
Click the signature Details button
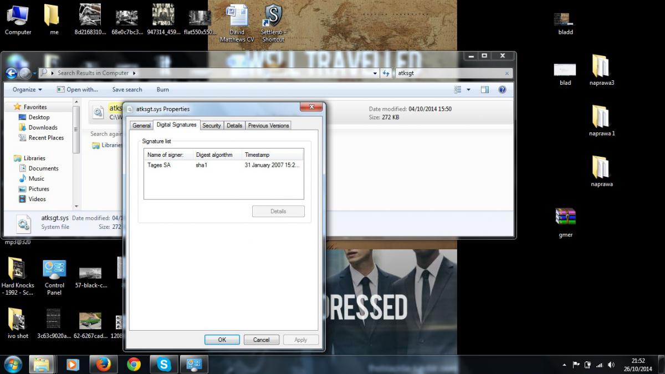278,211
